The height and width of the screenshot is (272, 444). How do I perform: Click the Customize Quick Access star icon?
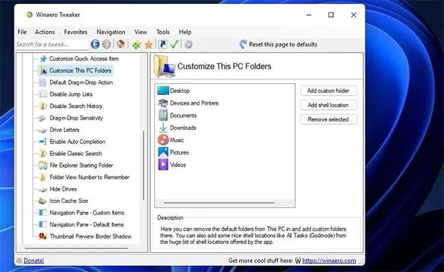pyautogui.click(x=43, y=59)
